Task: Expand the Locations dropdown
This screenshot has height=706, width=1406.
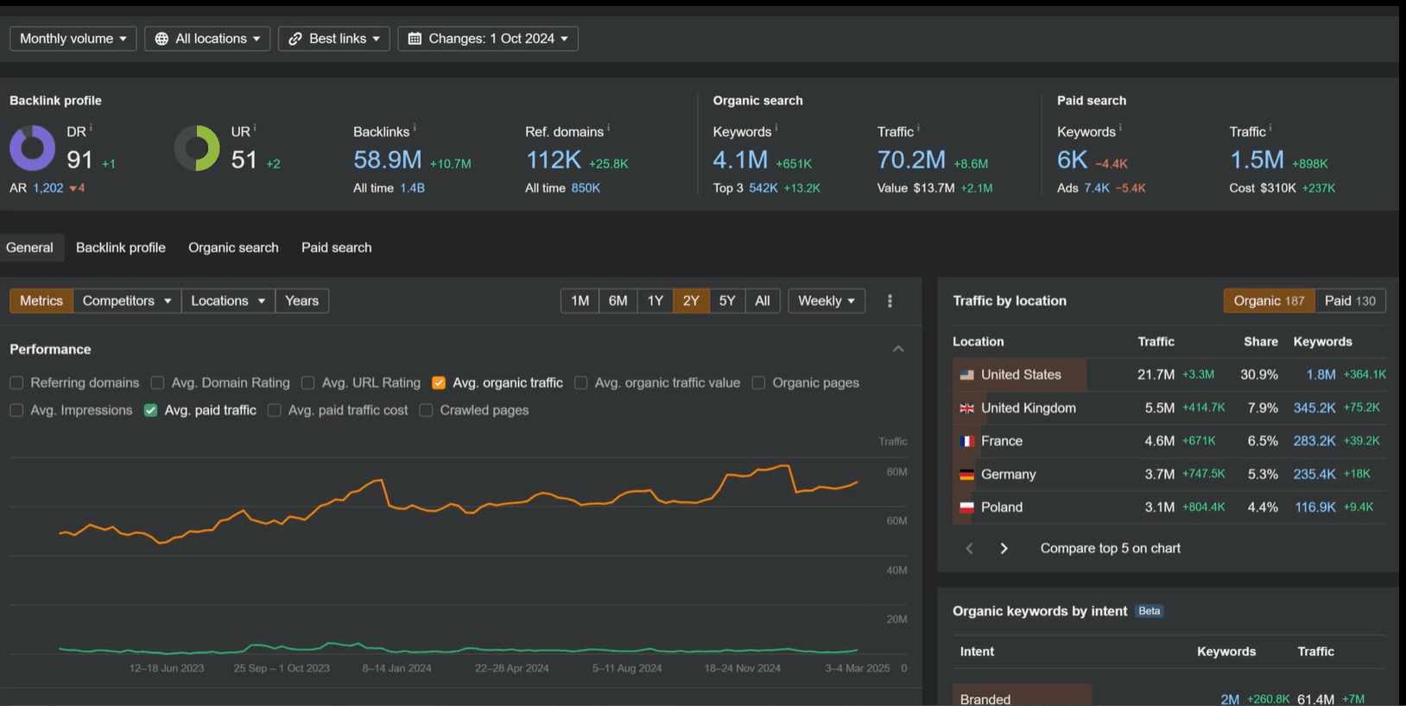Action: click(228, 300)
